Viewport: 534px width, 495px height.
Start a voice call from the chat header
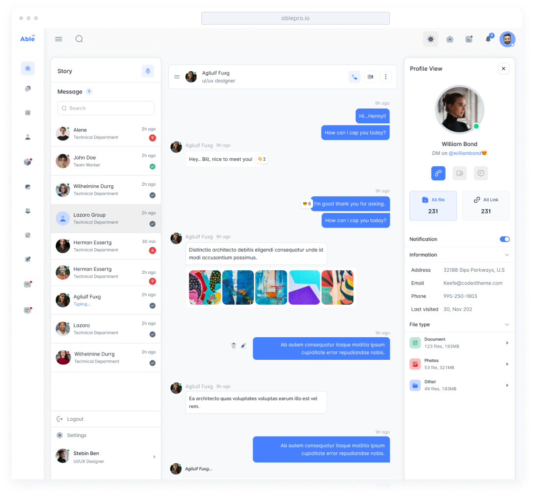[354, 77]
